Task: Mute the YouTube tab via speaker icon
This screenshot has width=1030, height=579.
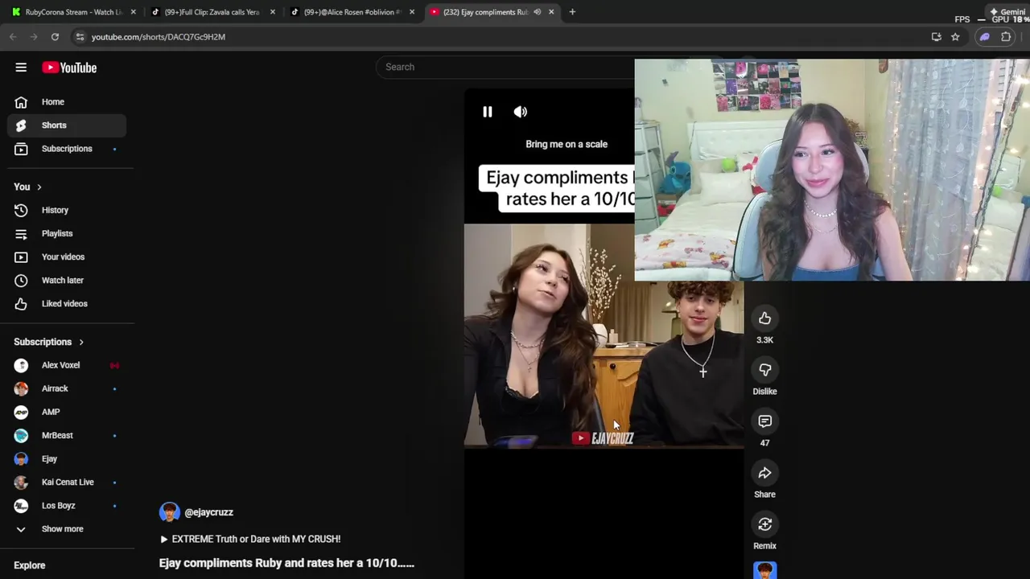Action: pos(537,12)
